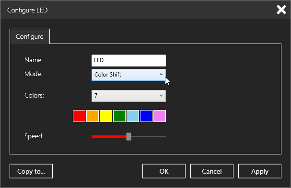Click the Cancel button
291x188 pixels.
[212, 171]
